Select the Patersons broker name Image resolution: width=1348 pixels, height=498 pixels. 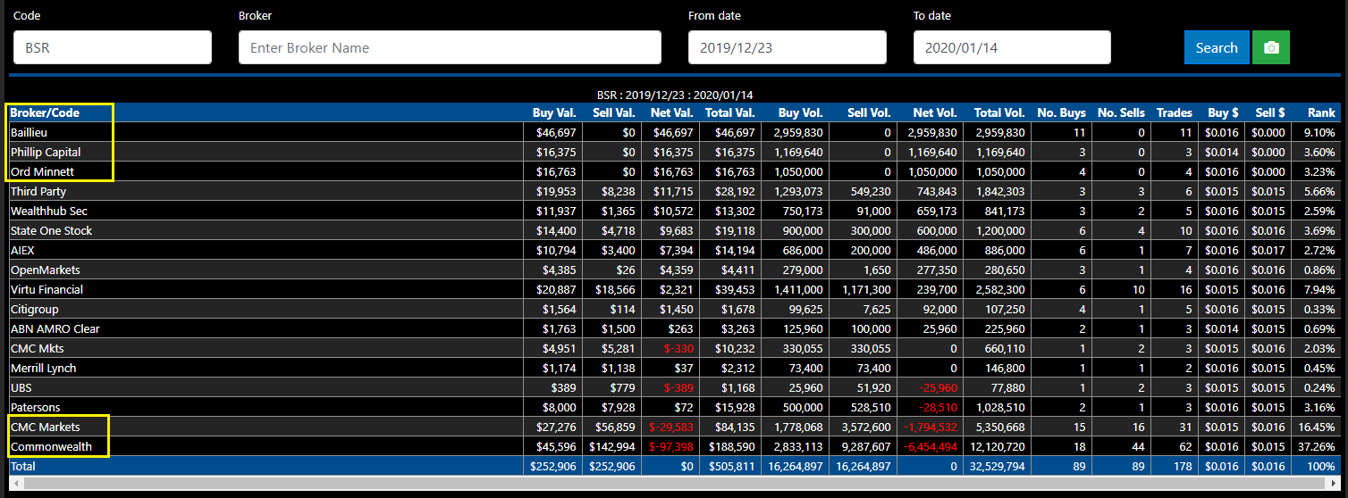35,407
